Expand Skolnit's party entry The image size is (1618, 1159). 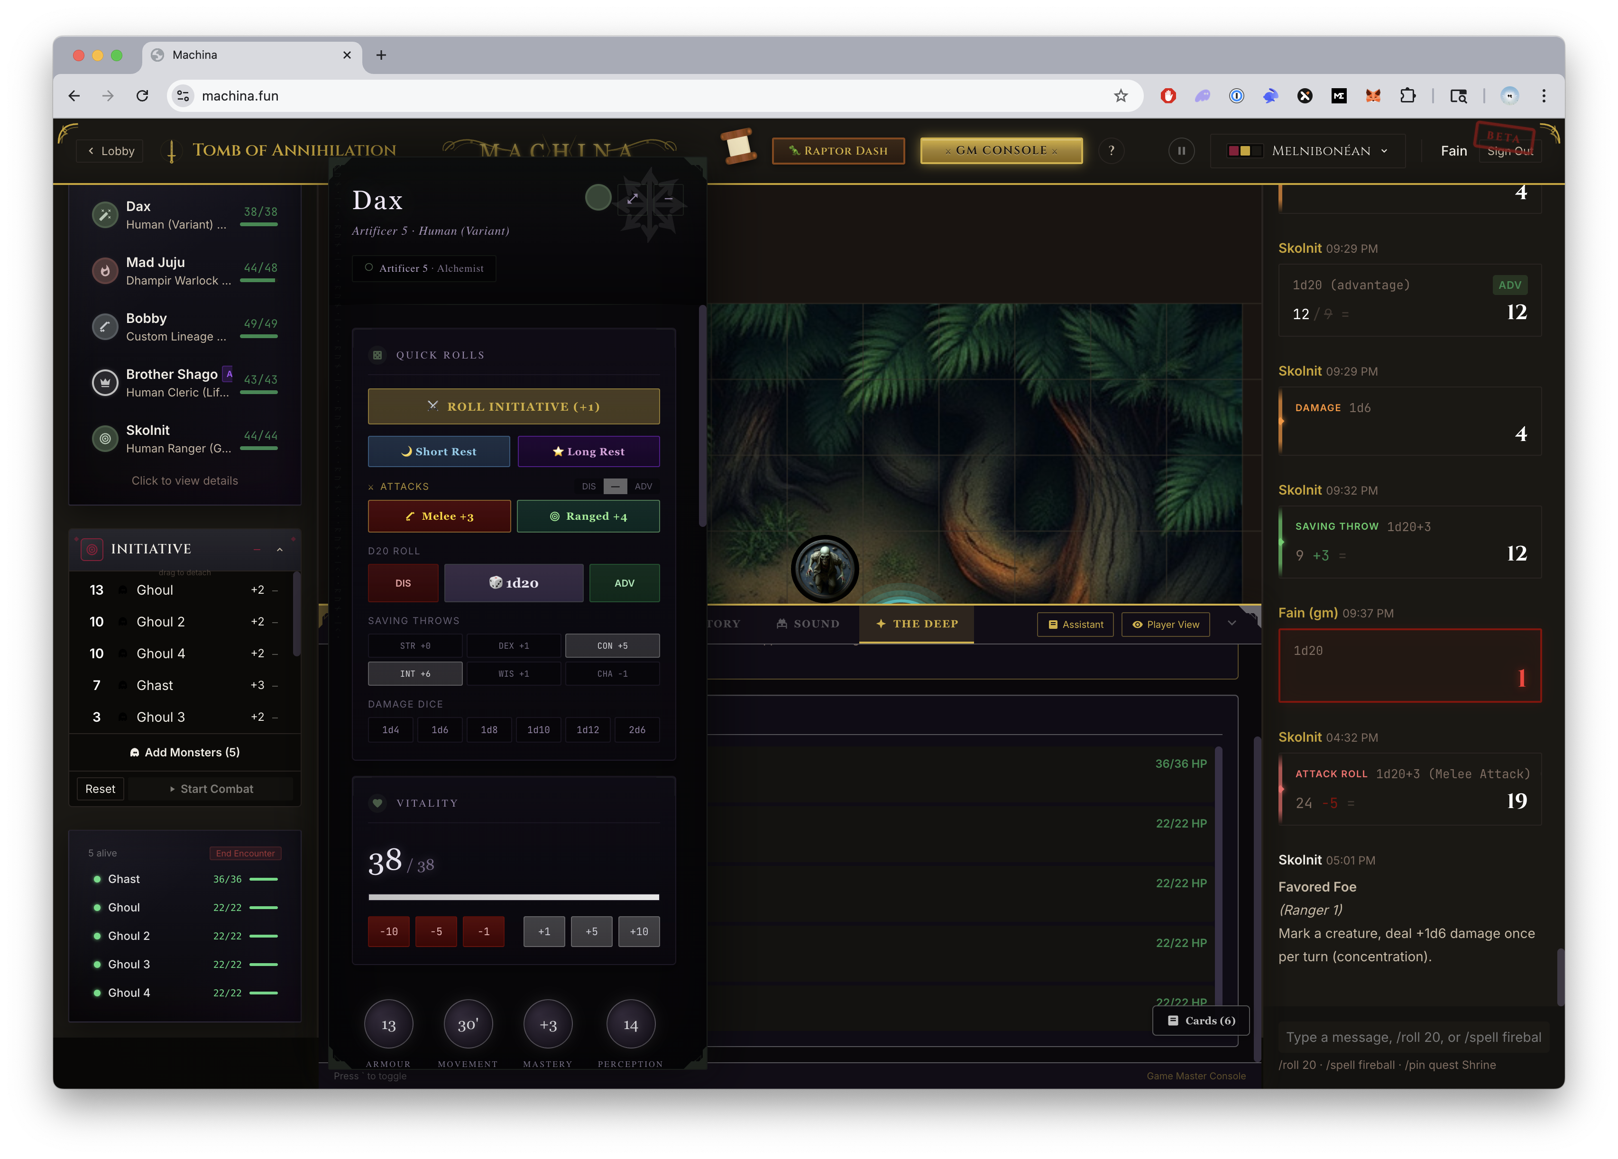(185, 439)
